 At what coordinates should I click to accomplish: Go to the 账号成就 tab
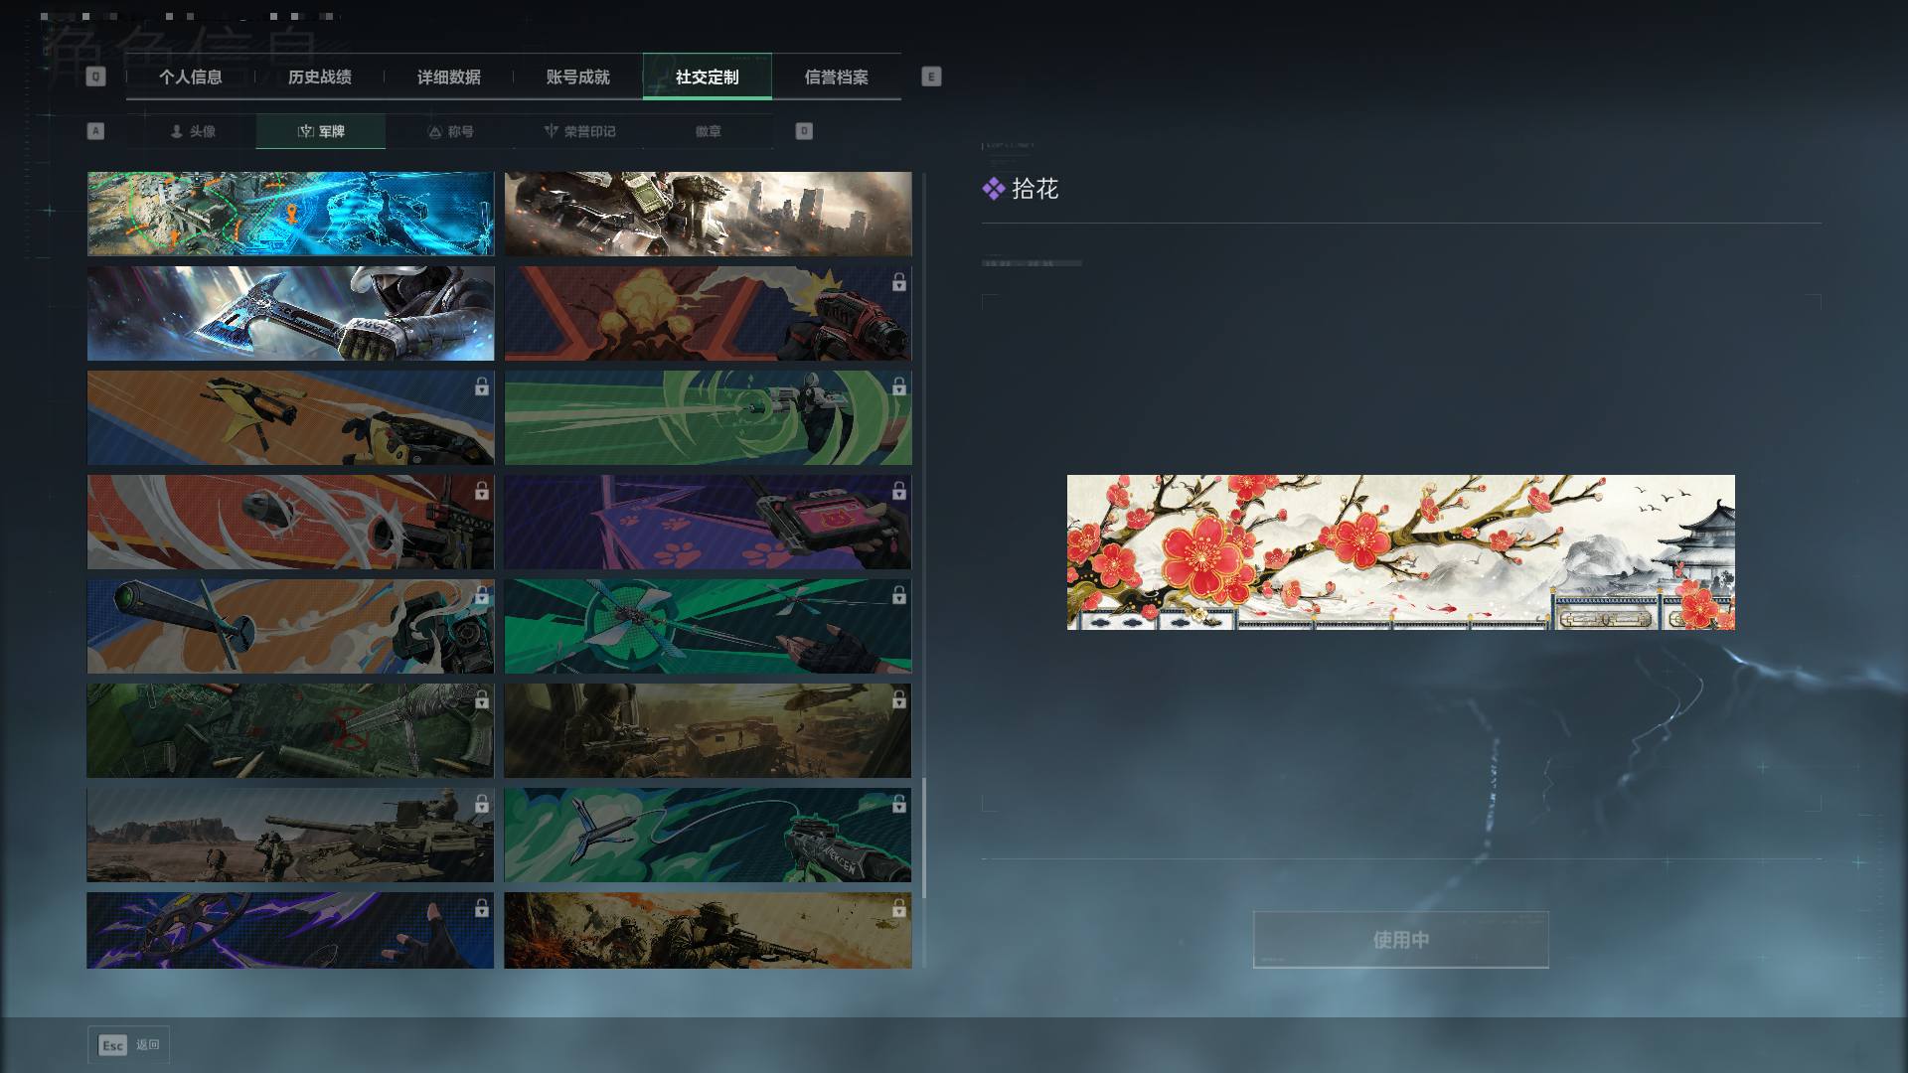point(578,77)
